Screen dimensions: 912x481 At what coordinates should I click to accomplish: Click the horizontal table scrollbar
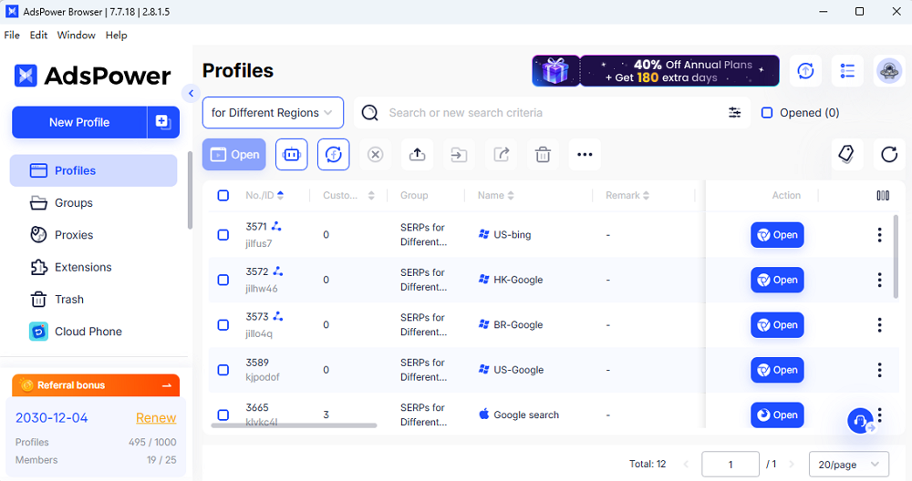tap(294, 425)
